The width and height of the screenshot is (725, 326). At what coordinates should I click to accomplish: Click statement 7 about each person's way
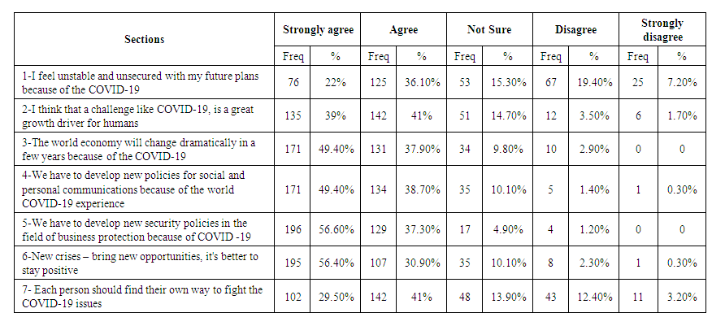tap(138, 297)
